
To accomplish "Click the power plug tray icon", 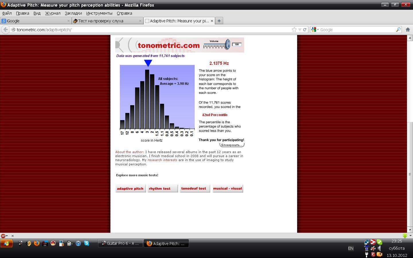I will pos(367,254).
